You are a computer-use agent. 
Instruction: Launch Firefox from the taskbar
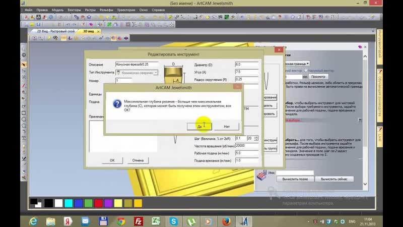pyautogui.click(x=226, y=221)
